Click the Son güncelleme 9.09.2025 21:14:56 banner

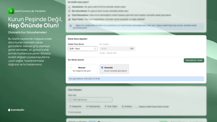tap(136, 79)
